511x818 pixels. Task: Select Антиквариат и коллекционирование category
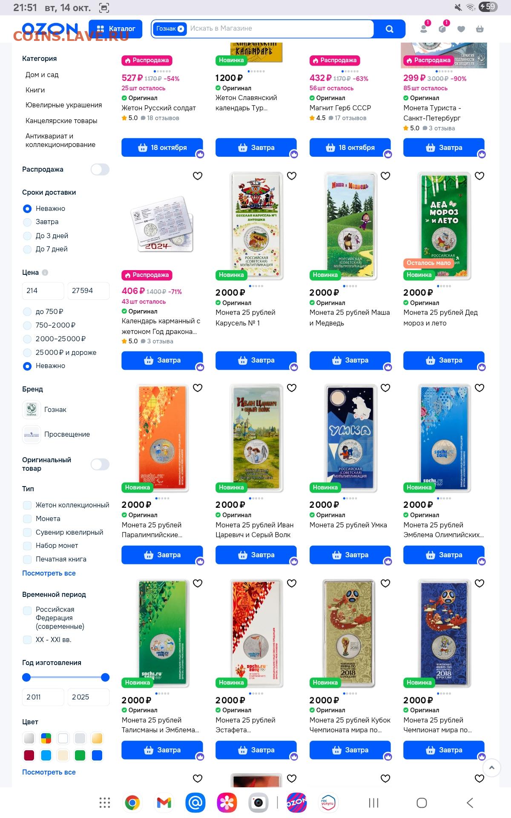(60, 140)
